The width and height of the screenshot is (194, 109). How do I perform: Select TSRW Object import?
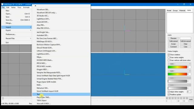point(61,101)
